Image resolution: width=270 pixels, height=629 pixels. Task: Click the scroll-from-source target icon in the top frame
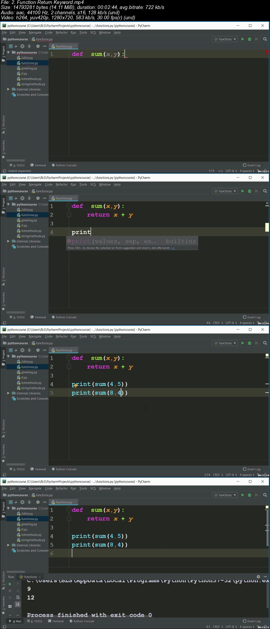tap(22, 46)
